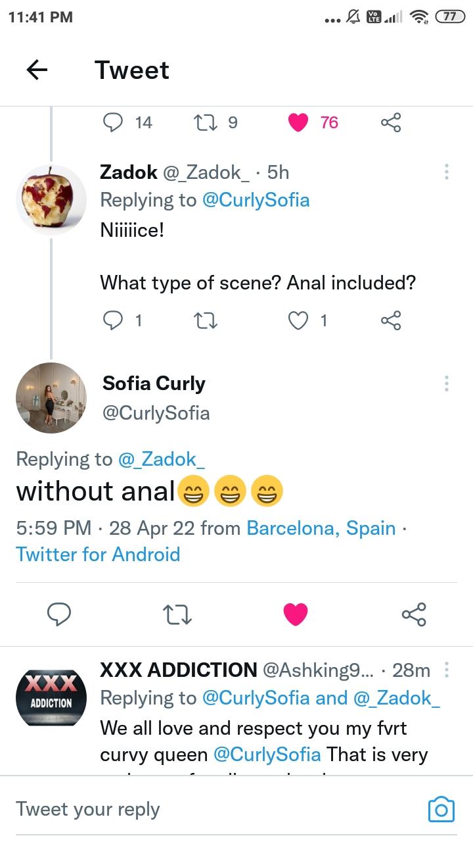This screenshot has width=473, height=842.
Task: Open Zadok's apple profile picture
Action: 51,199
